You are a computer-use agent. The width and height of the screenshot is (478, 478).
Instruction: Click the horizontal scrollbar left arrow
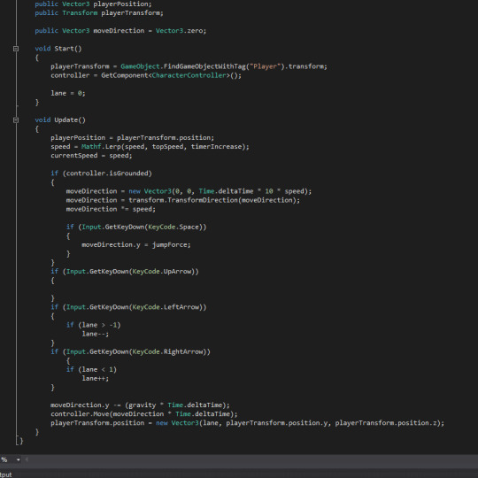click(27, 459)
